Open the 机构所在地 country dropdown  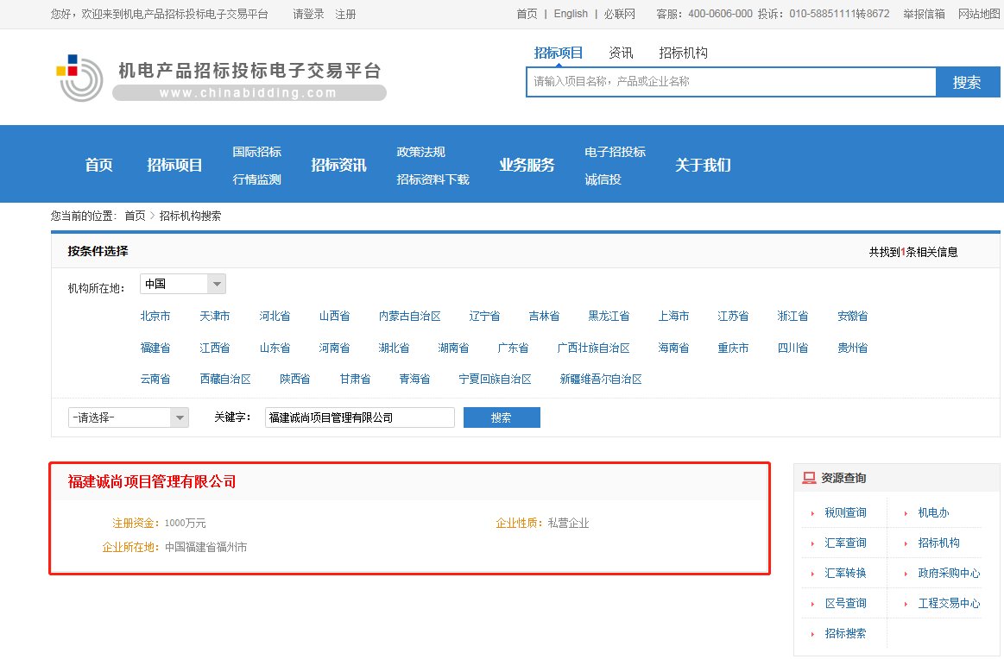pos(183,284)
